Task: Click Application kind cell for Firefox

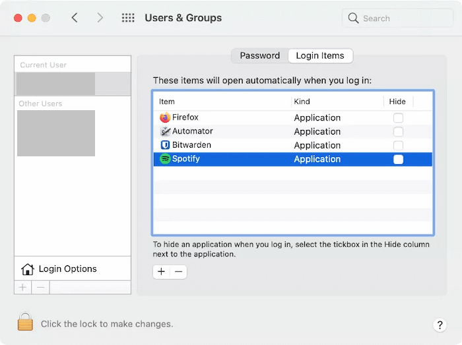Action: click(317, 117)
